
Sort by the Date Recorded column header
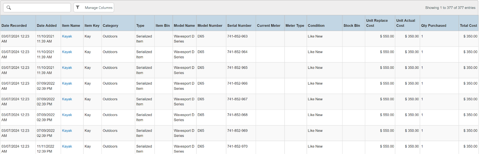coord(14,26)
